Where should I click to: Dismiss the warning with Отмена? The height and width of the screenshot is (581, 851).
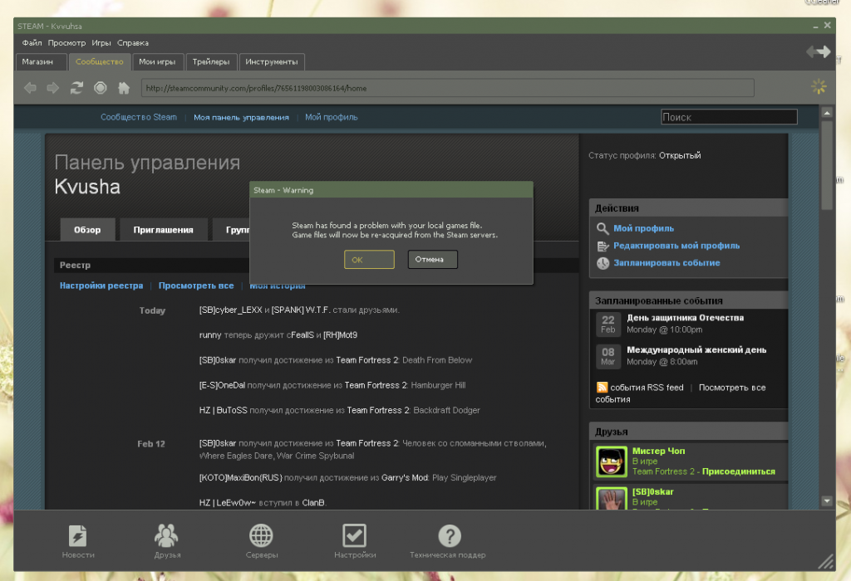point(432,260)
